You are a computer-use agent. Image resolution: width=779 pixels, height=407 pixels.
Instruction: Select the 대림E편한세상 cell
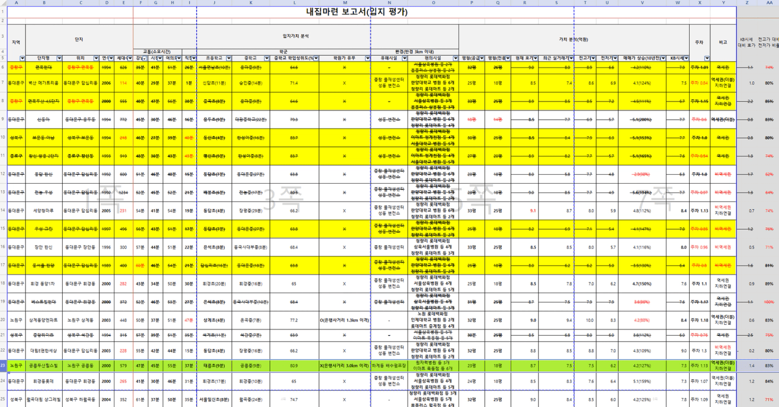[44, 351]
